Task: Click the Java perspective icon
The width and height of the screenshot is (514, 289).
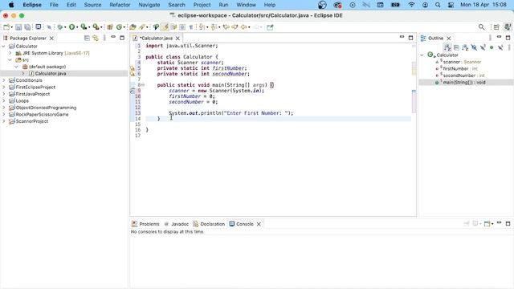Action: click(507, 27)
